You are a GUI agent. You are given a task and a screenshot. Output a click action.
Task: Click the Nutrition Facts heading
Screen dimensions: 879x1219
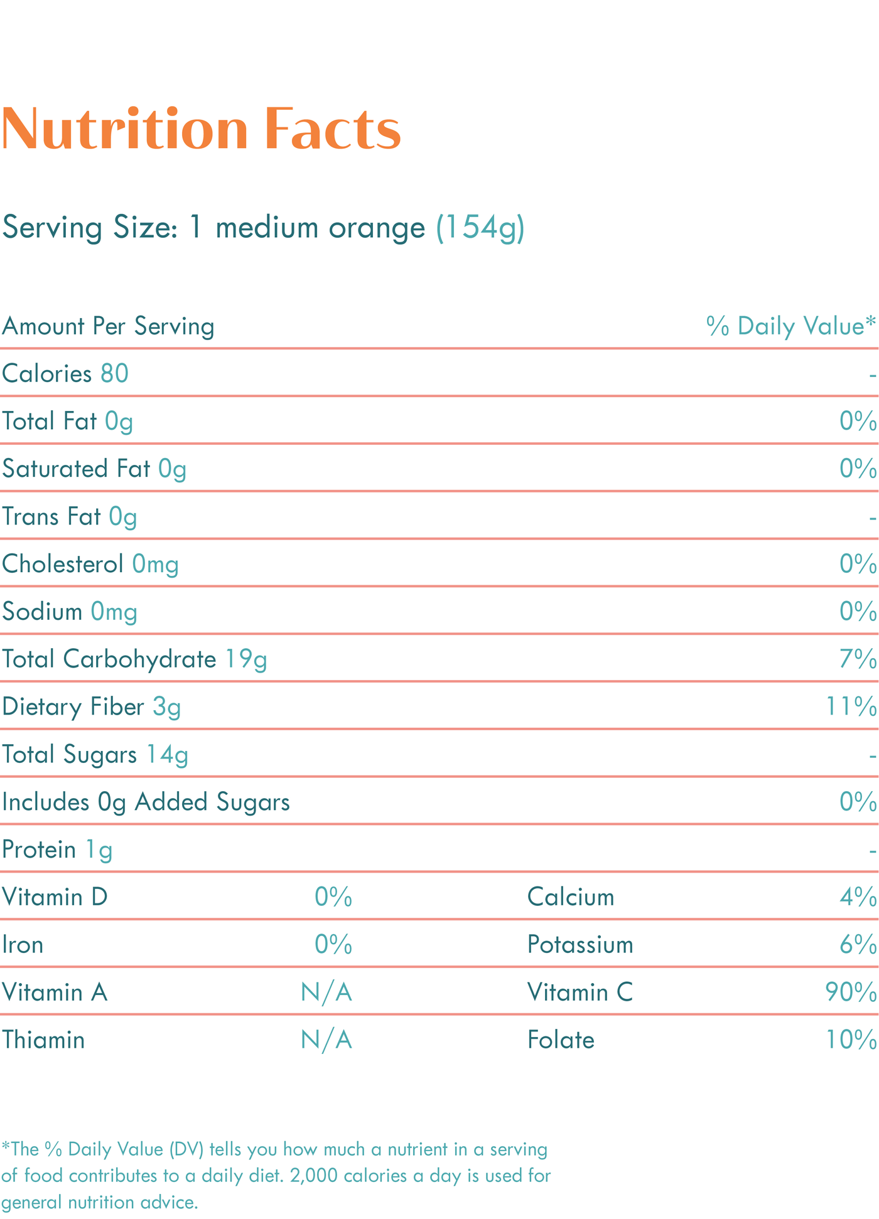(x=201, y=129)
